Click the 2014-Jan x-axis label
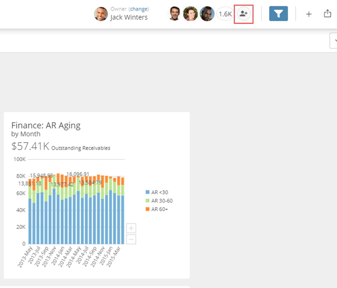 tap(58, 257)
